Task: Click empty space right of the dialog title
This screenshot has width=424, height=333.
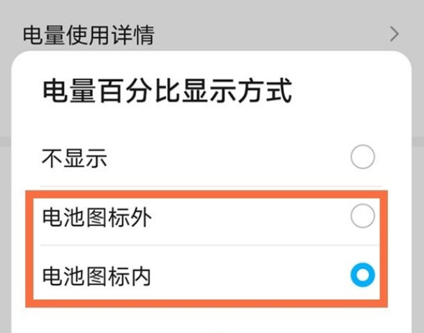Action: pos(349,91)
